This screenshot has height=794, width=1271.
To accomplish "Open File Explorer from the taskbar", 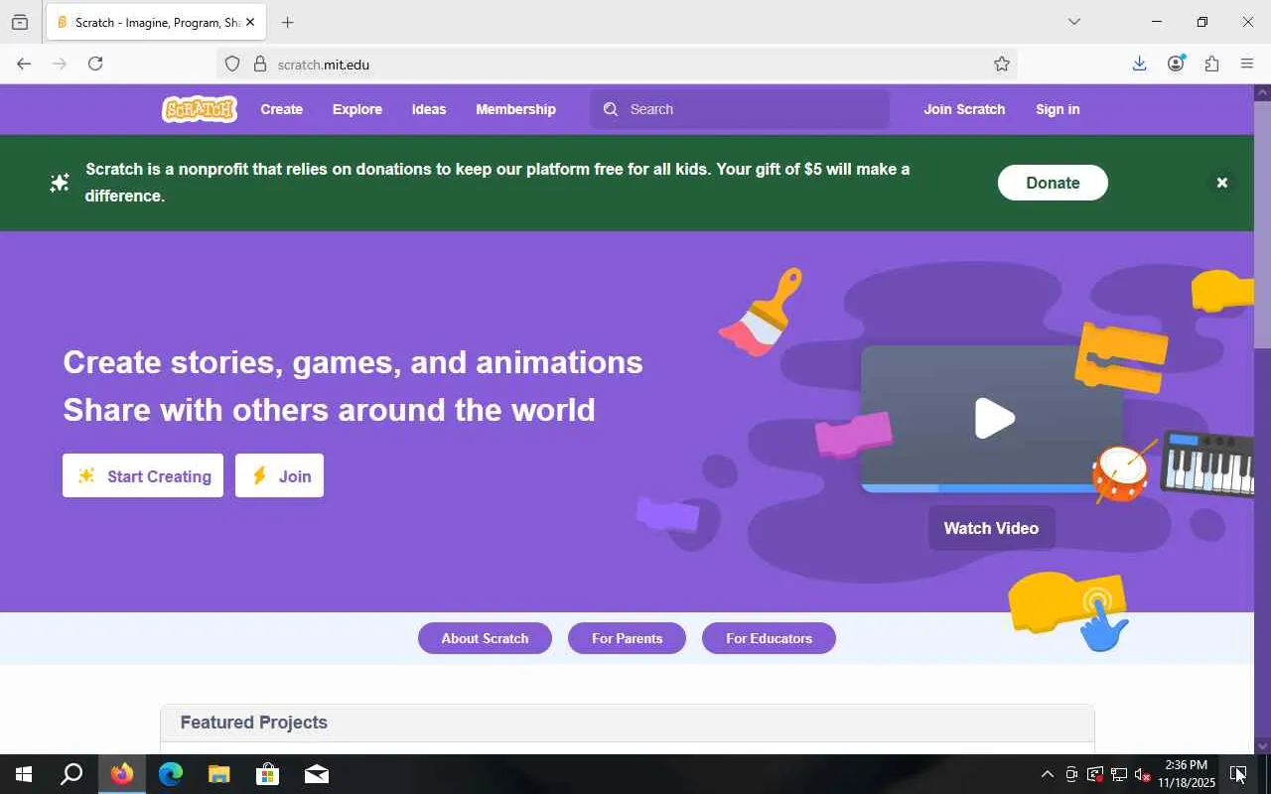I will 219,774.
